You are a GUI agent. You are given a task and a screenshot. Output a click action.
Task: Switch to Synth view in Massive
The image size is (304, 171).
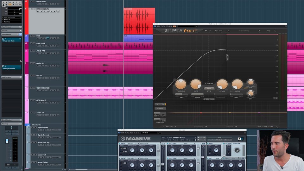click(212, 140)
